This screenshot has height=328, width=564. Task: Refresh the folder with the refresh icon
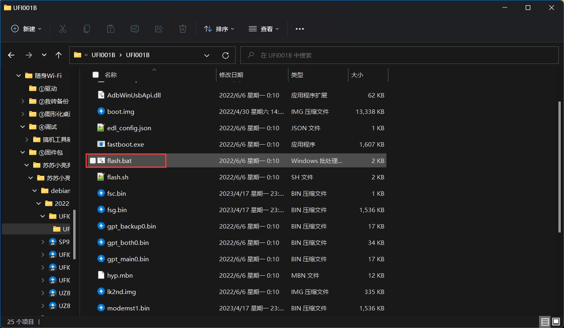tap(225, 55)
